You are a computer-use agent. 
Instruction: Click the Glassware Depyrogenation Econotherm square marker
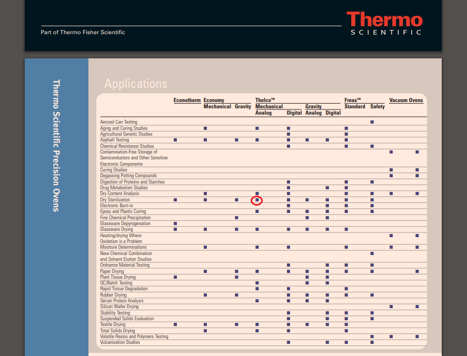click(x=175, y=223)
